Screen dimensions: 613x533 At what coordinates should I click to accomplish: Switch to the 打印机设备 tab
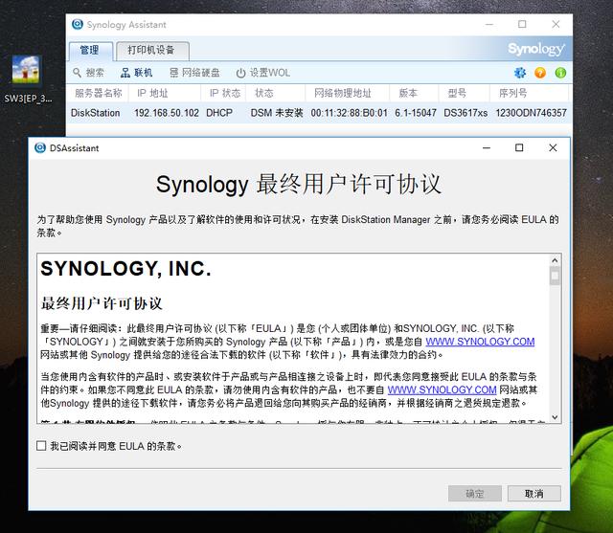[x=152, y=51]
